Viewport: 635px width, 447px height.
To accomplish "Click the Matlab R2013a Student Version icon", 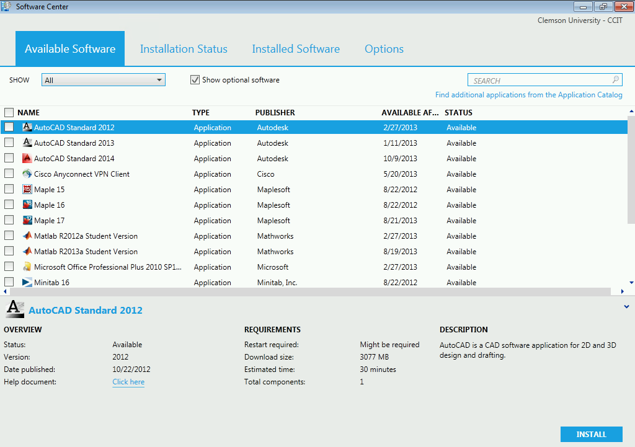I will 27,251.
